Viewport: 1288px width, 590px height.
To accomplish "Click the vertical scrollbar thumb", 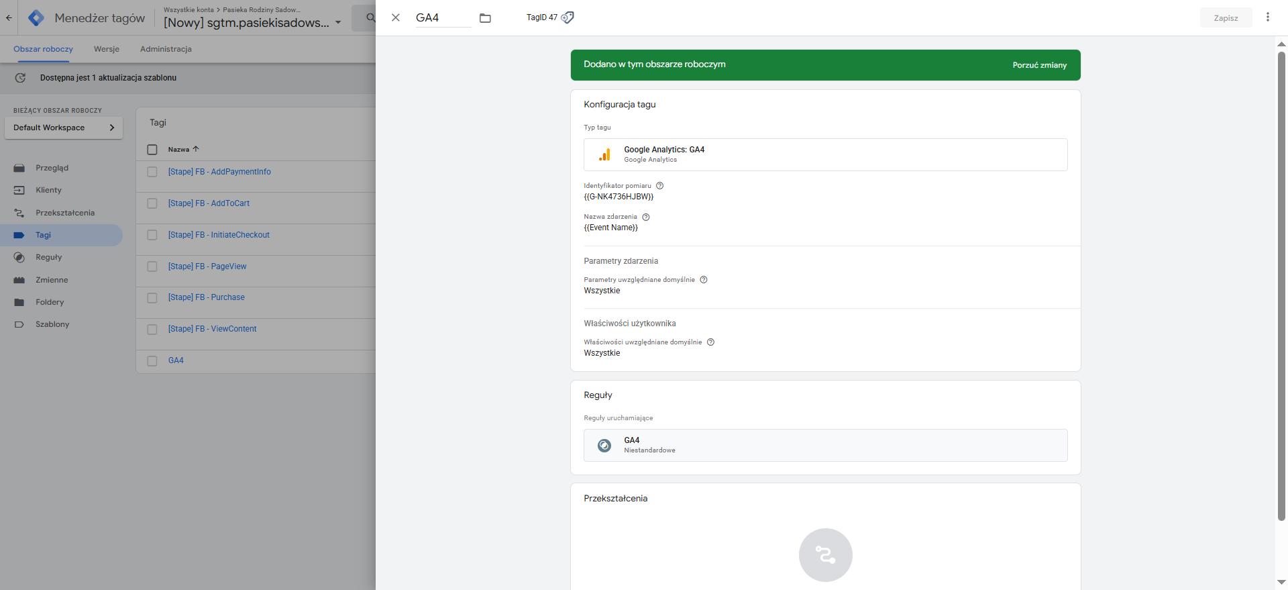I will (1281, 285).
